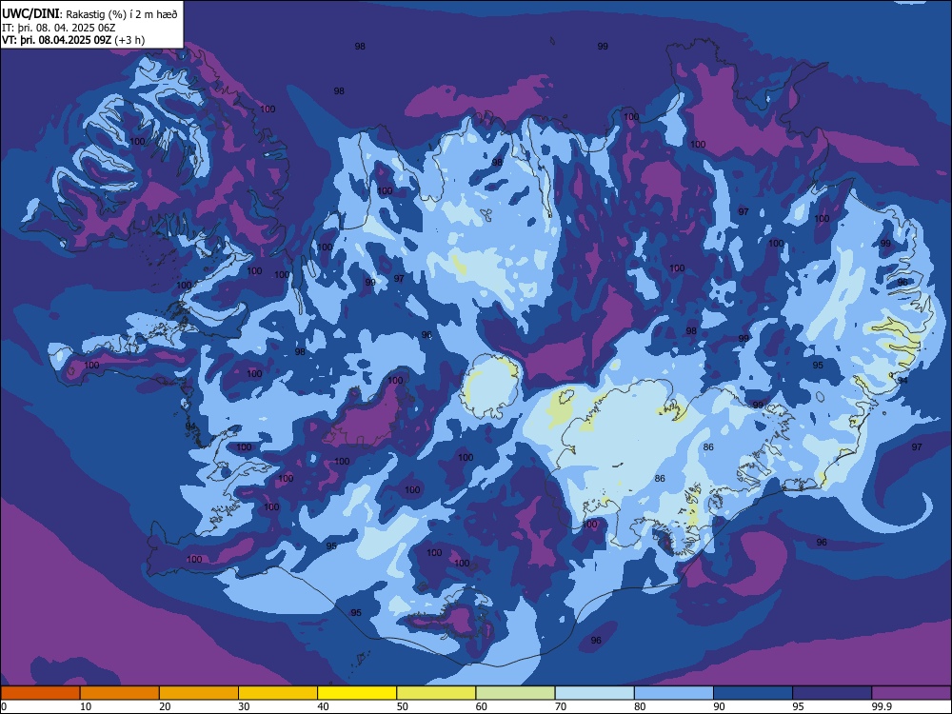Click the legend scale label '40'
Image resolution: width=952 pixels, height=714 pixels.
[x=324, y=706]
